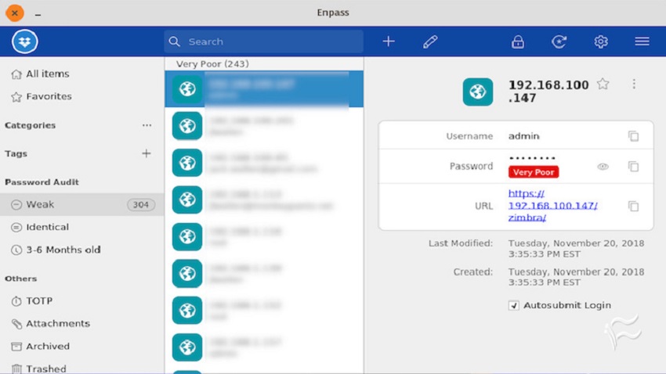Click the item's globe icon in details
Viewport: 666px width, 374px height.
tap(478, 92)
